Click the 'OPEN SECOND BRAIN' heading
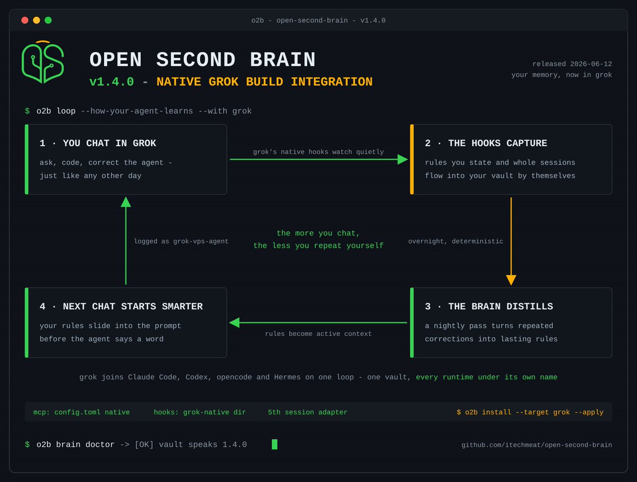Image resolution: width=637 pixels, height=482 pixels. click(x=202, y=60)
